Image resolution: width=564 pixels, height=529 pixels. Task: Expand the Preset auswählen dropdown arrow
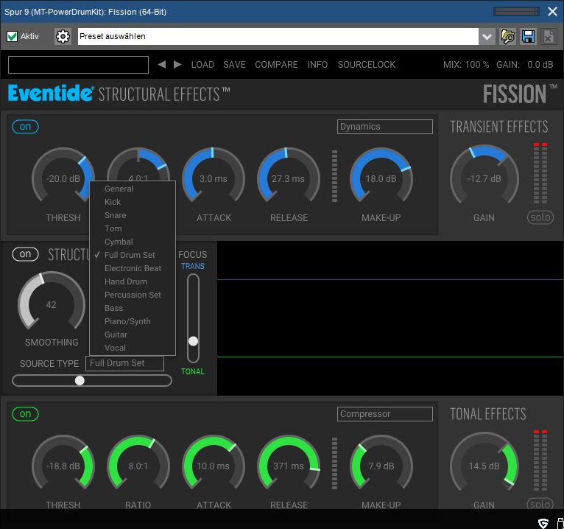(x=487, y=36)
